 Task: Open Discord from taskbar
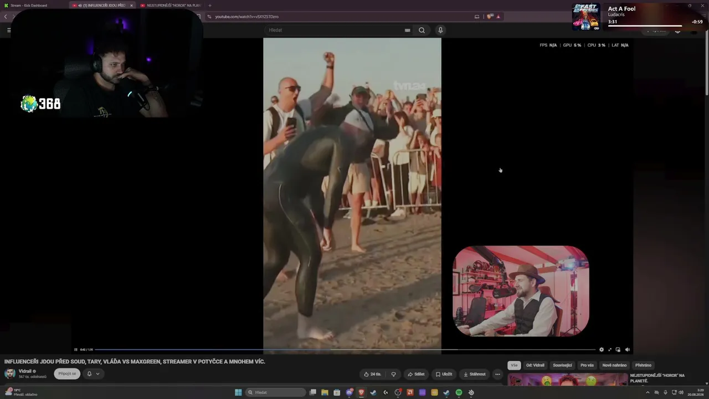point(350,392)
